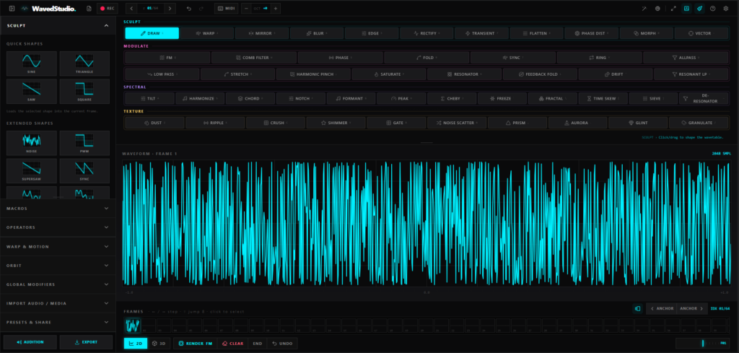Viewport: 739px width, 353px height.
Task: Click the help question mark icon
Action: coord(712,9)
